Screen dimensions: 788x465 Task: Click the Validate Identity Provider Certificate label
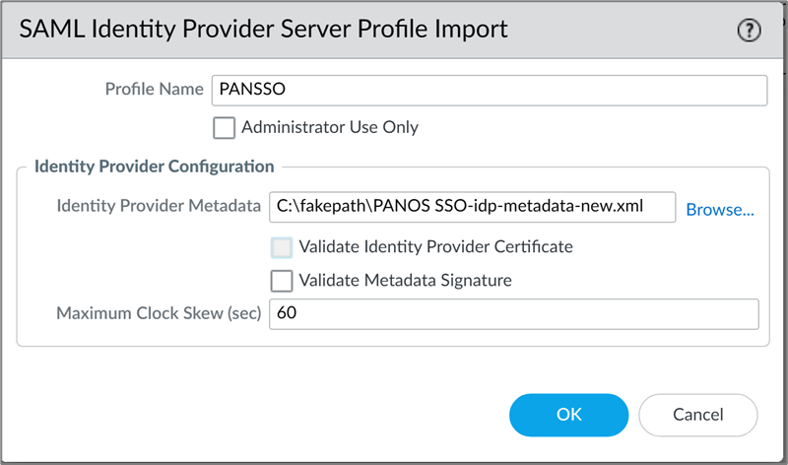[436, 247]
